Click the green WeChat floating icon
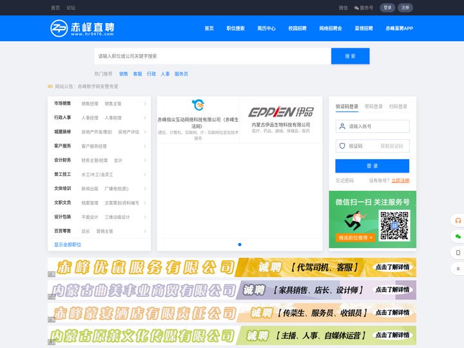 pyautogui.click(x=458, y=237)
